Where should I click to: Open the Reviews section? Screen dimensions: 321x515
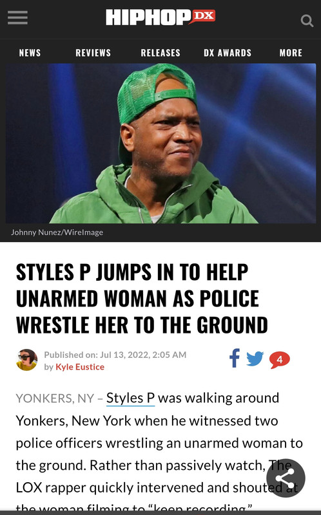point(93,53)
